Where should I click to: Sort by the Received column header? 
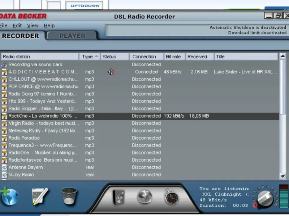tap(200, 57)
